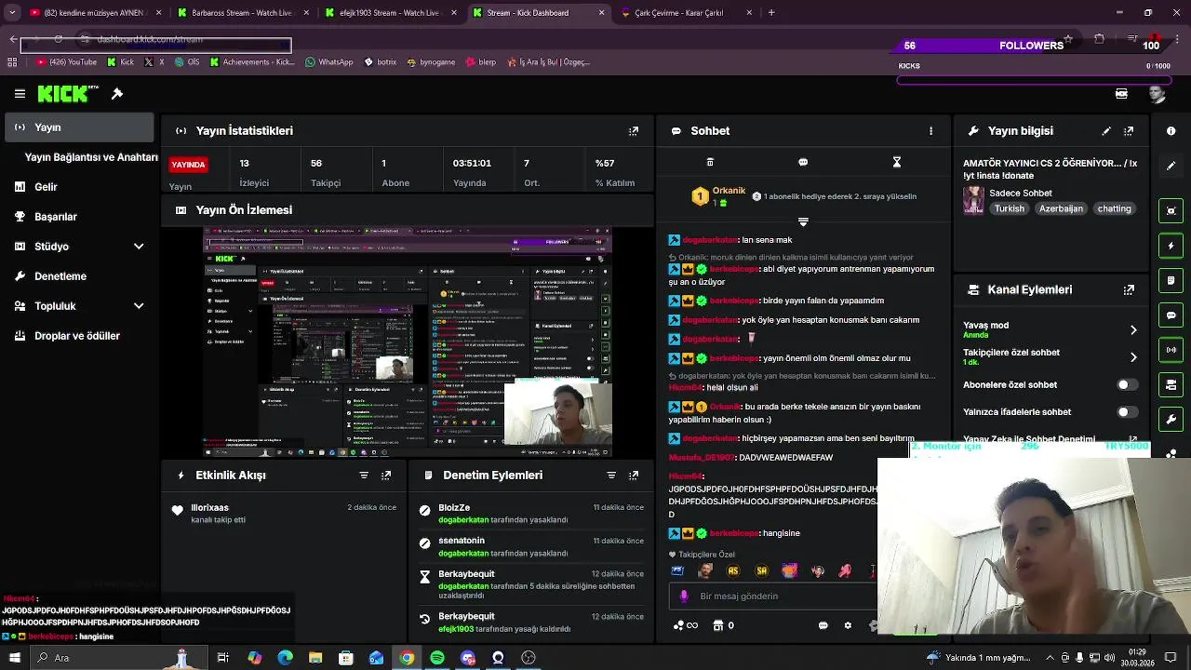Open Yavaş mod options arrow
Screen dimensions: 1191x670
pos(1133,330)
